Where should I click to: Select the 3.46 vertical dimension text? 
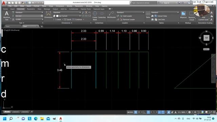point(60,70)
